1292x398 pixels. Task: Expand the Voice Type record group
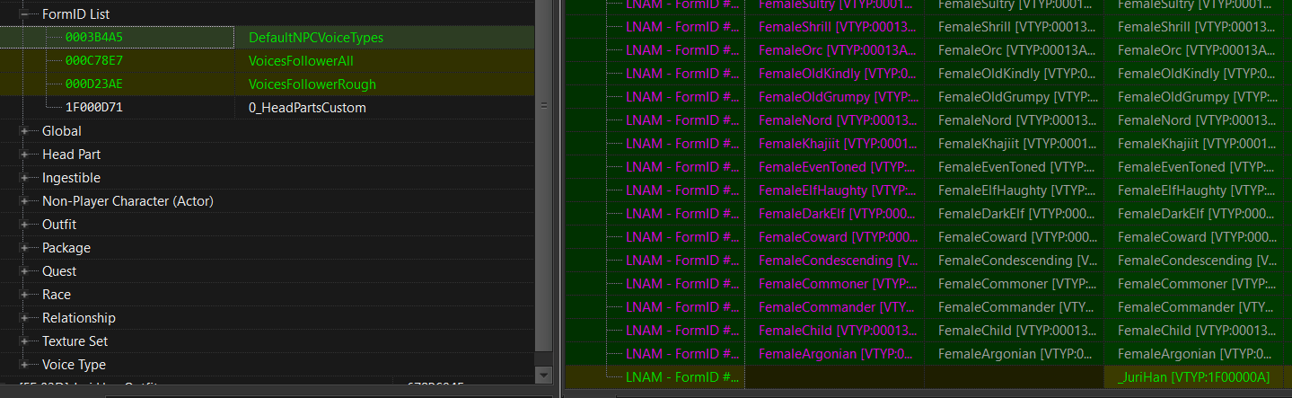(x=24, y=365)
